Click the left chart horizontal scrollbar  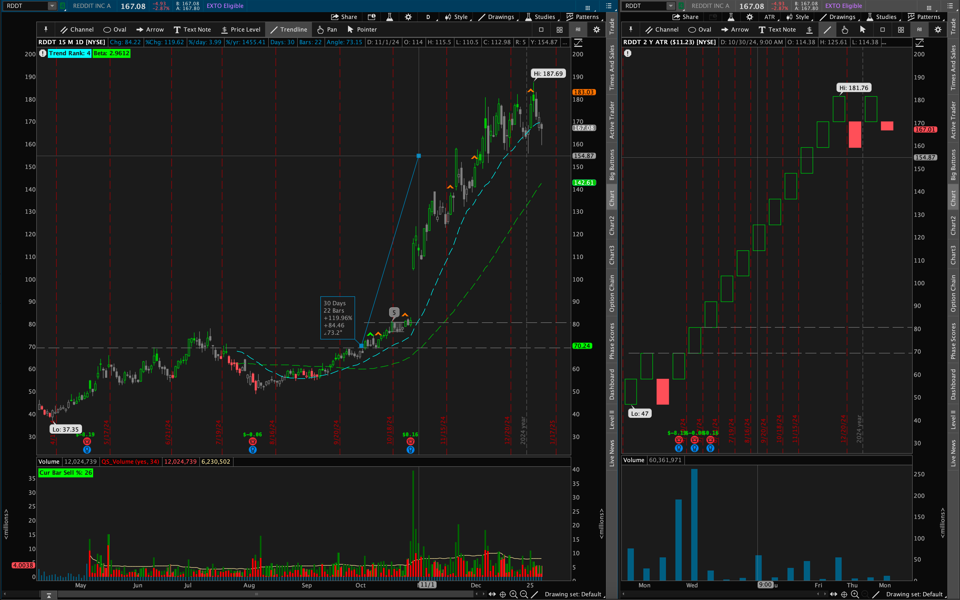pyautogui.click(x=256, y=594)
